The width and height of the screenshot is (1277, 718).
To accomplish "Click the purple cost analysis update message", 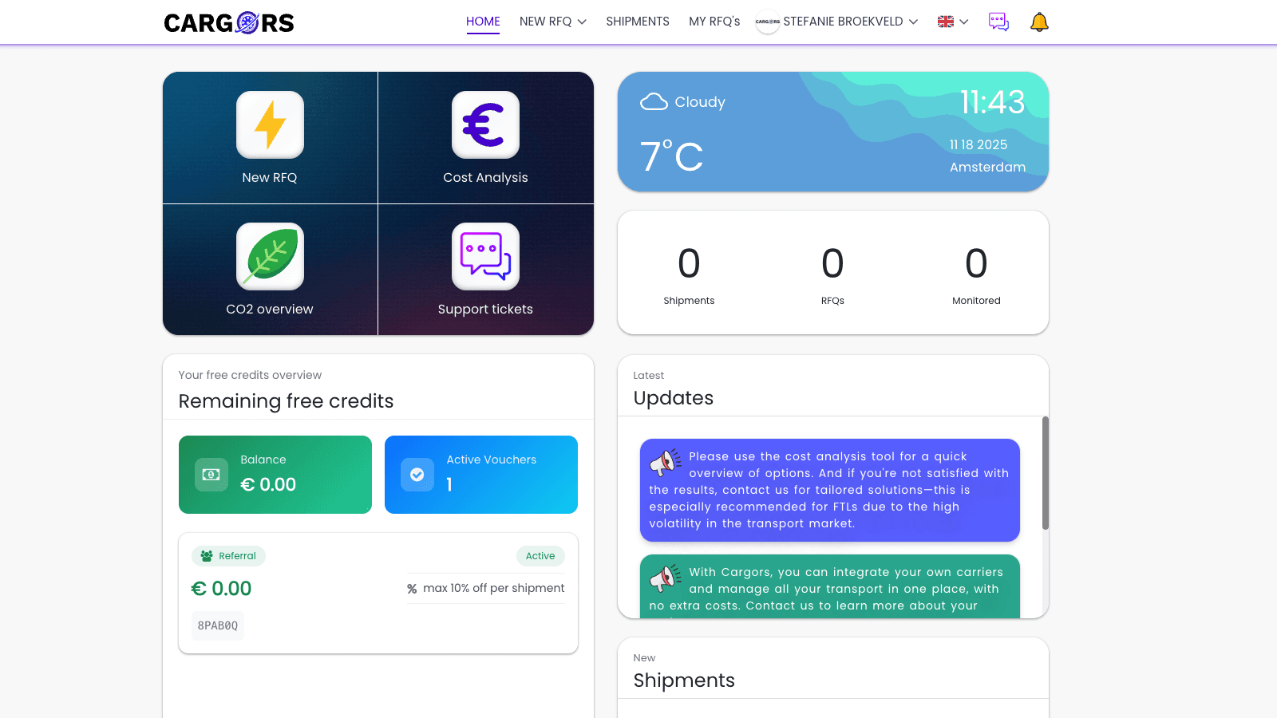I will [x=830, y=490].
